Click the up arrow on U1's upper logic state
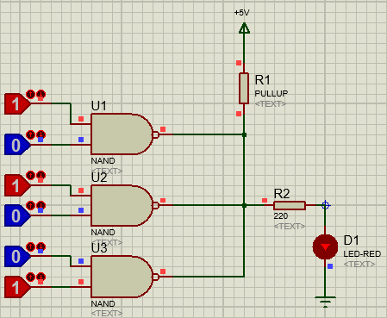This screenshot has width=387, height=318. point(30,94)
